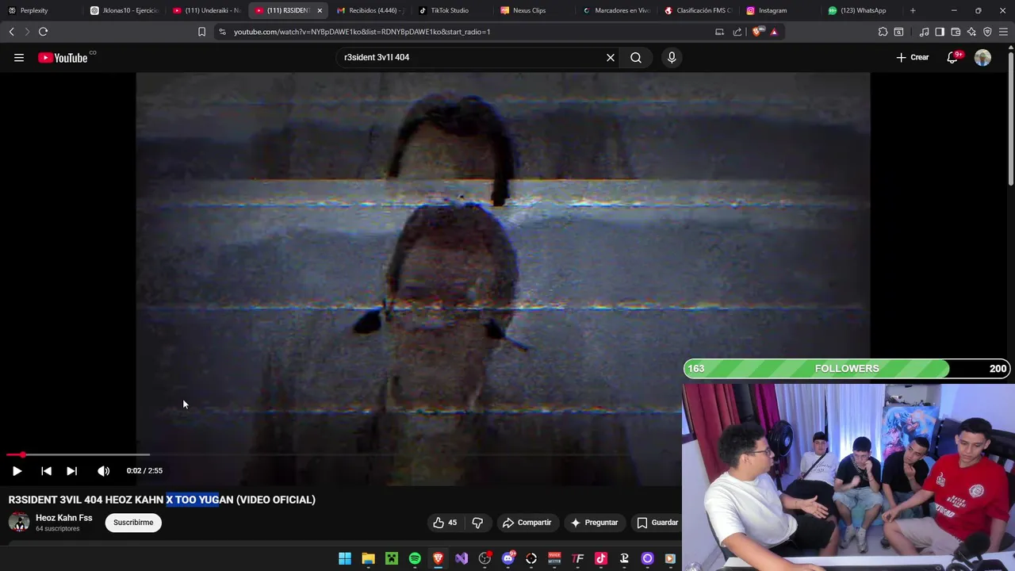Open the Brave VPN shield icon
This screenshot has height=571, width=1015.
(x=987, y=32)
